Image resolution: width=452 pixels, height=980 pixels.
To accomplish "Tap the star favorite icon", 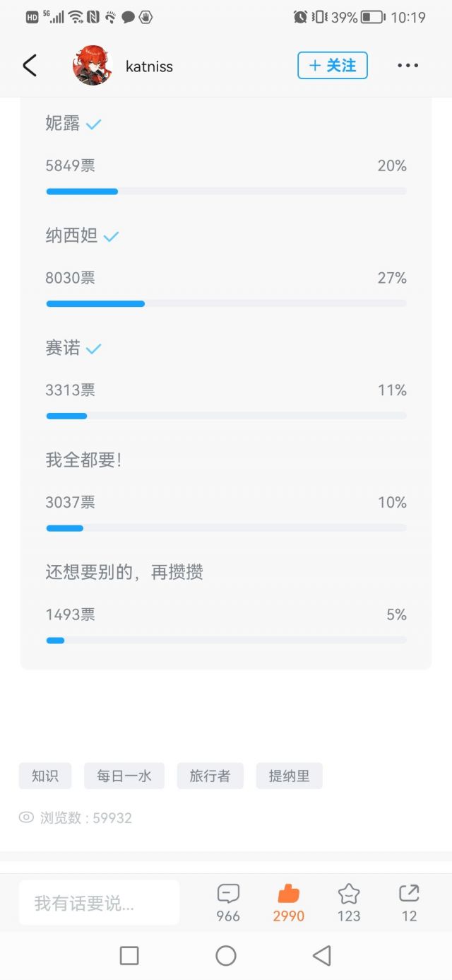I will pyautogui.click(x=348, y=894).
